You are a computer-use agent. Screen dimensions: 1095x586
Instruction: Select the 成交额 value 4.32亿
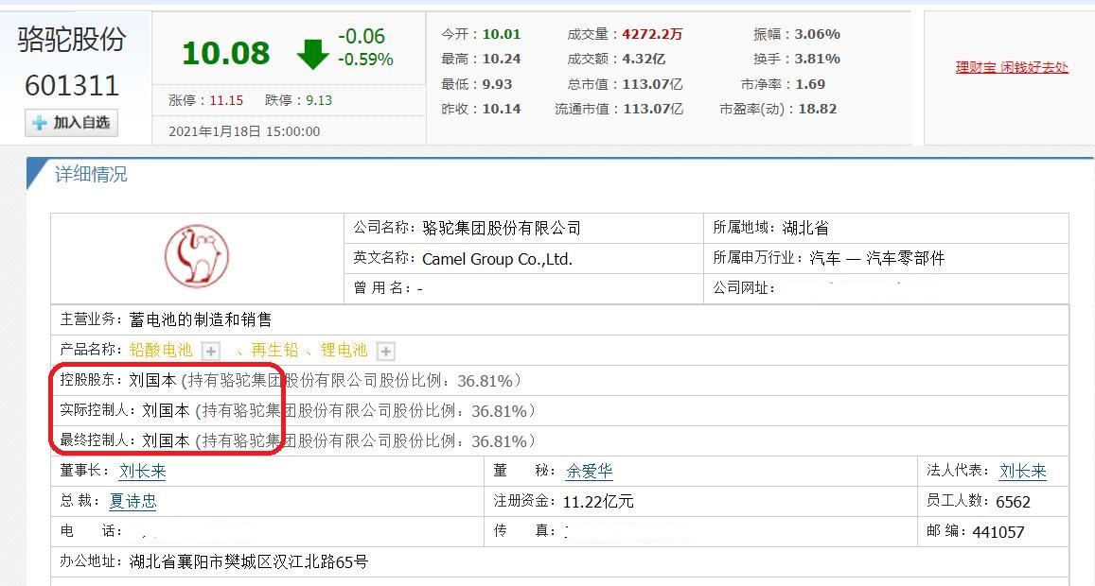coord(644,60)
